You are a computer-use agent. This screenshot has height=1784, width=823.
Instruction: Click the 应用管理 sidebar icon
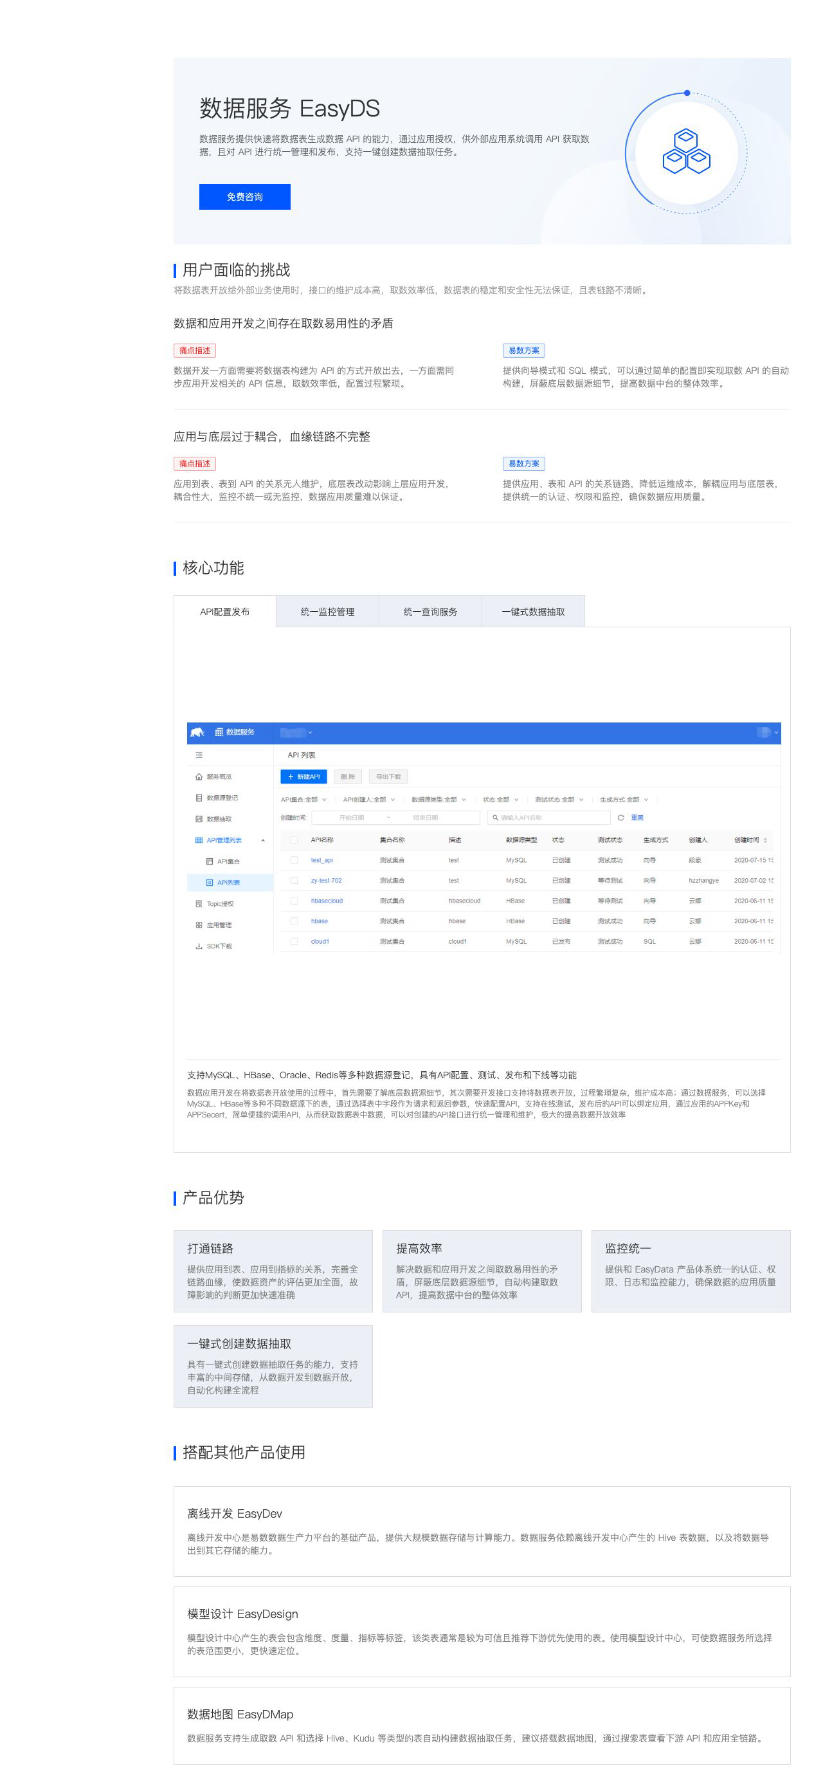click(x=199, y=924)
